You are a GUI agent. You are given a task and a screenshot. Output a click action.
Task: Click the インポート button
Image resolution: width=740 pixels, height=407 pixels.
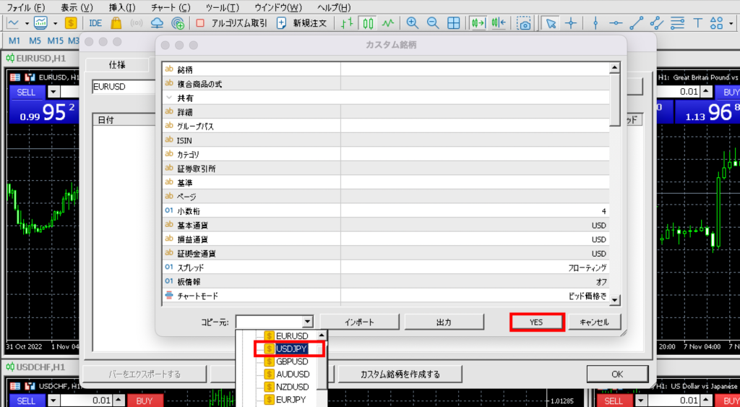(x=360, y=322)
